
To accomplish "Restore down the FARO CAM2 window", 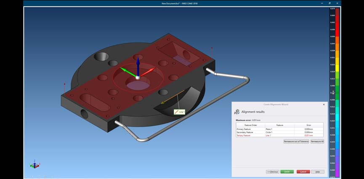I will coord(329,3).
